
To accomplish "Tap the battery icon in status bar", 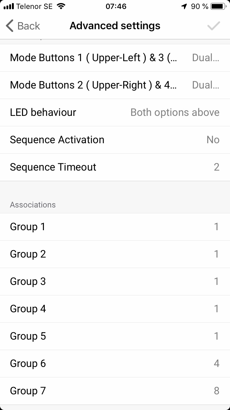I will (x=218, y=6).
